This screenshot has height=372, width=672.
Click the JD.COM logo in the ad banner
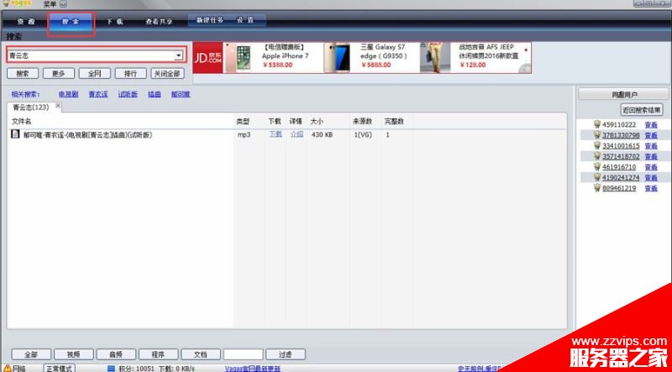(x=207, y=57)
